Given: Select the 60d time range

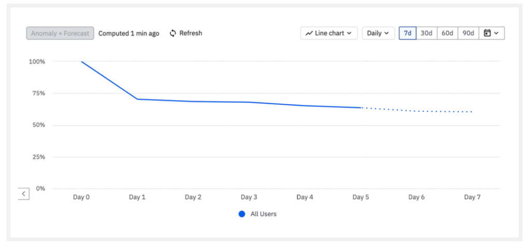Looking at the screenshot, I should point(448,33).
